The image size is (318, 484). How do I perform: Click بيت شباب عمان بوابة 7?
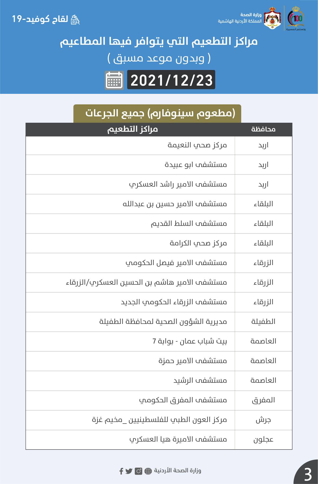coord(190,341)
